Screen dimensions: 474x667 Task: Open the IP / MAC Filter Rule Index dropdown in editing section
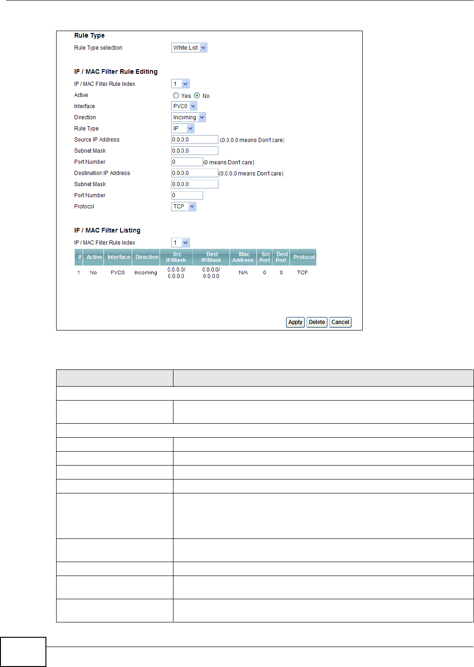pos(180,84)
